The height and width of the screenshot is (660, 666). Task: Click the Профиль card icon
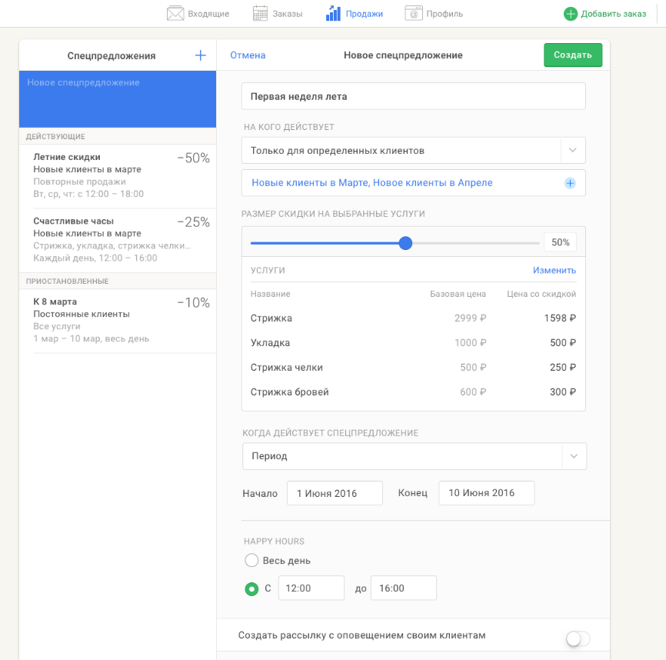pyautogui.click(x=414, y=14)
